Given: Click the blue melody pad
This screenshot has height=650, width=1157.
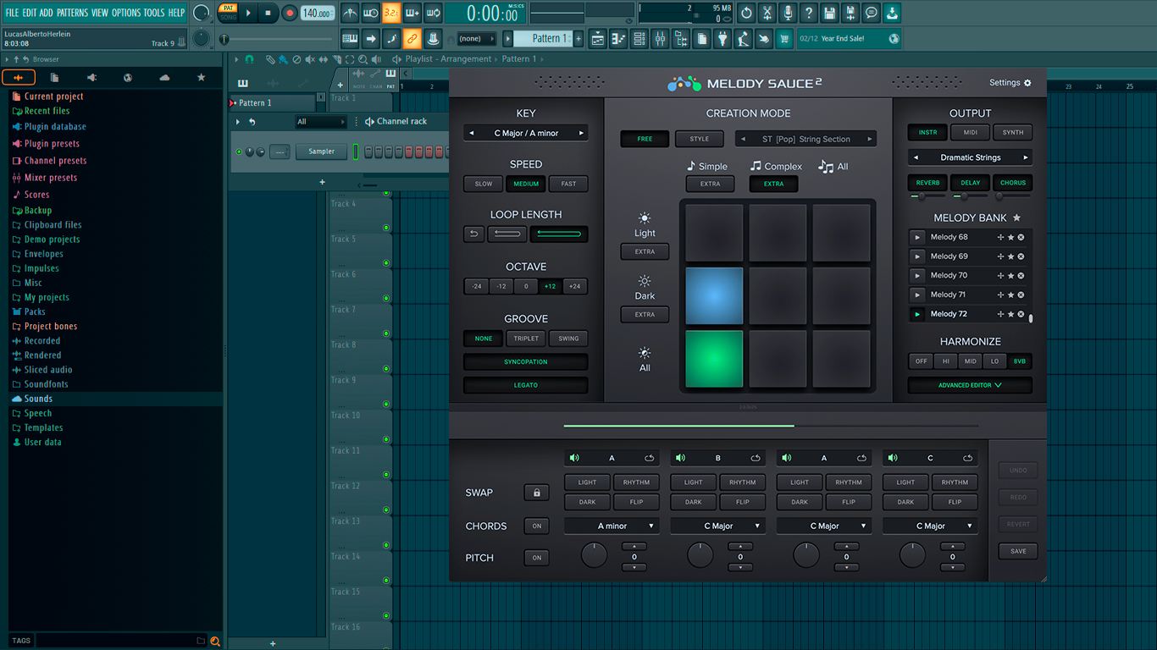Looking at the screenshot, I should point(715,296).
